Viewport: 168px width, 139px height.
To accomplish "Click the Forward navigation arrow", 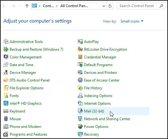I will (13, 6).
